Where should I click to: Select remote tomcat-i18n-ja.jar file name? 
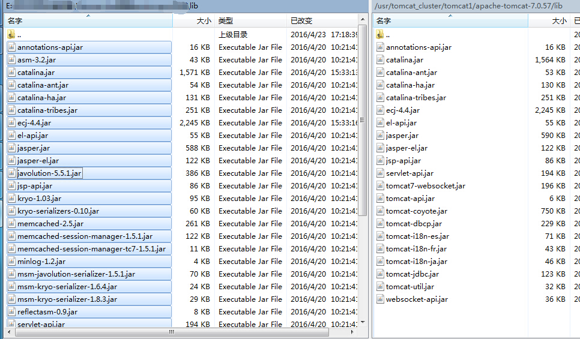click(417, 262)
